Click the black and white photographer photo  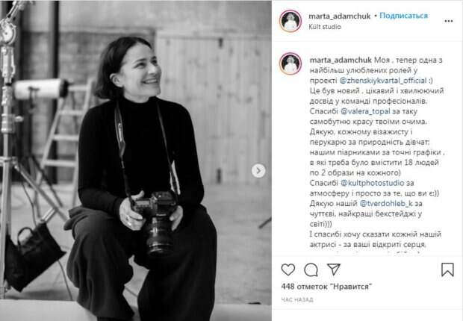136,160
